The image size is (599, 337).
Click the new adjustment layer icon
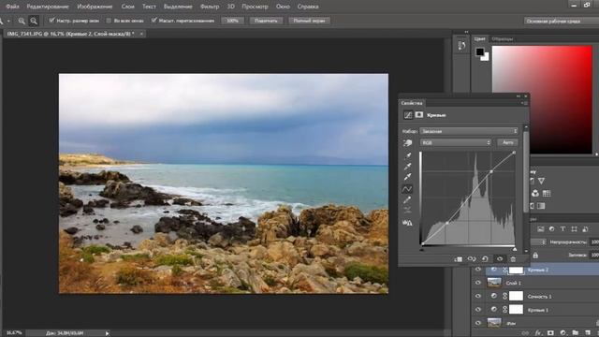pyautogui.click(x=562, y=333)
